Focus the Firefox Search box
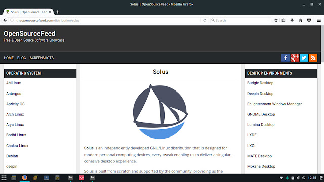This screenshot has width=324, height=182. click(241, 20)
